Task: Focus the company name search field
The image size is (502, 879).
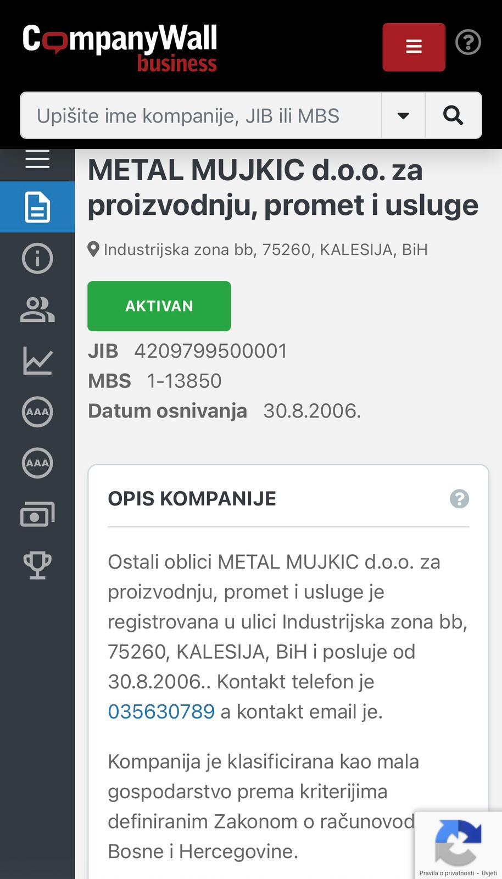Action: click(200, 115)
